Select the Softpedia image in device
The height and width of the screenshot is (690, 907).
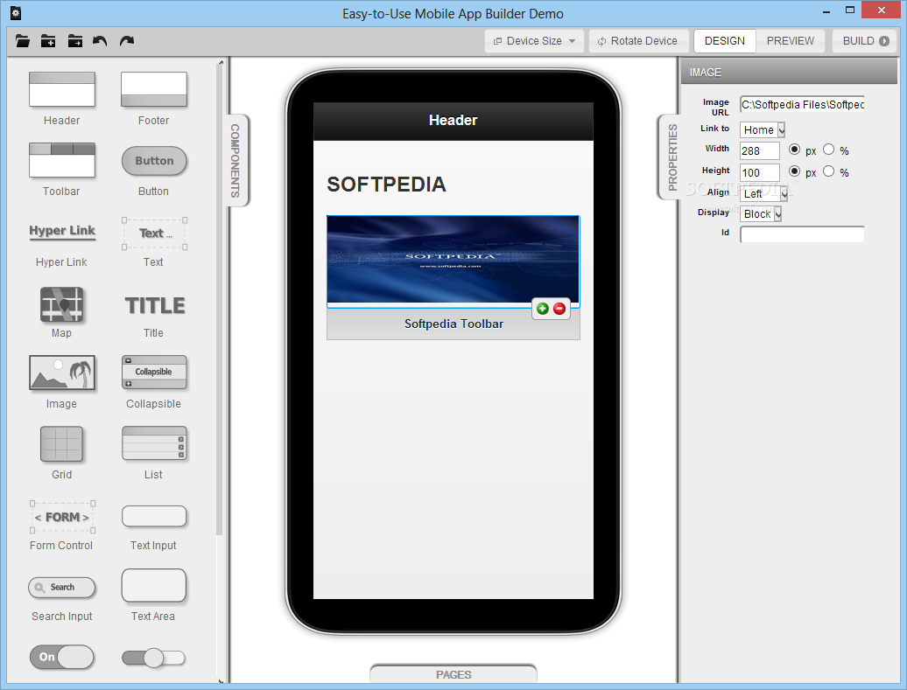click(x=453, y=259)
